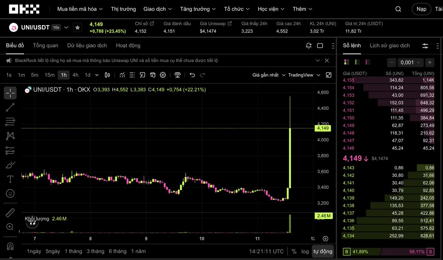Image resolution: width=443 pixels, height=260 pixels.
Task: Open the candlestick chart type selector
Action: 107,75
